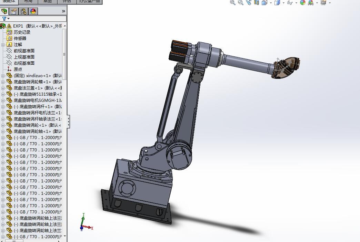Open the DisplayManager color ball tab
The image size is (360, 242).
coord(33,11)
